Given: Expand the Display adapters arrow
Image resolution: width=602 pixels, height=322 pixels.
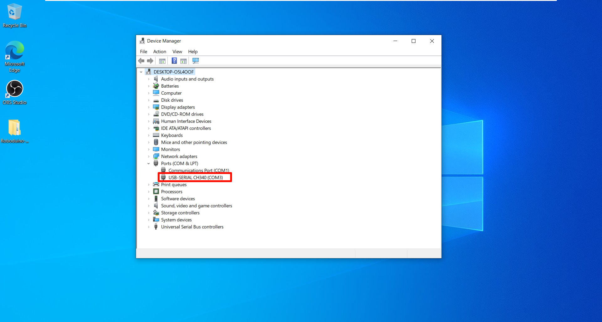Looking at the screenshot, I should [149, 107].
